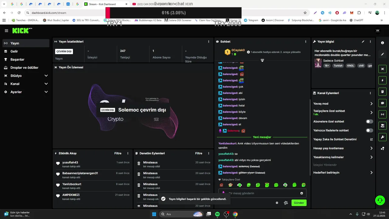The width and height of the screenshot is (389, 219).
Task: Click the lightning bolt activity icon in right rail
Action: click(x=382, y=80)
